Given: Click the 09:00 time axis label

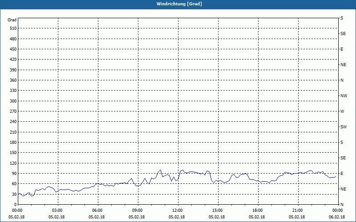Looking at the screenshot, I should [138, 210].
